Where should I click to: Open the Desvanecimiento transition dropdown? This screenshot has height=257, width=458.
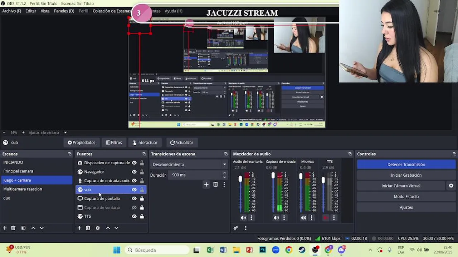189,165
